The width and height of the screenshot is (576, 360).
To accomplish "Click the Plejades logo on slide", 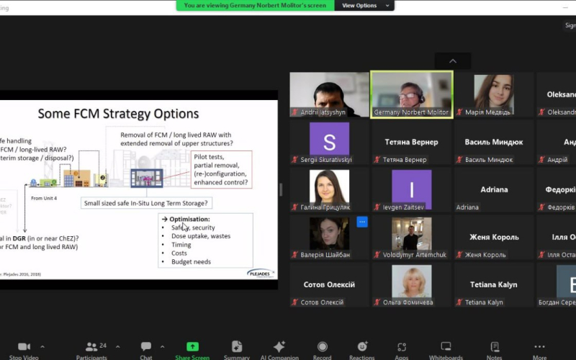I will tap(261, 274).
